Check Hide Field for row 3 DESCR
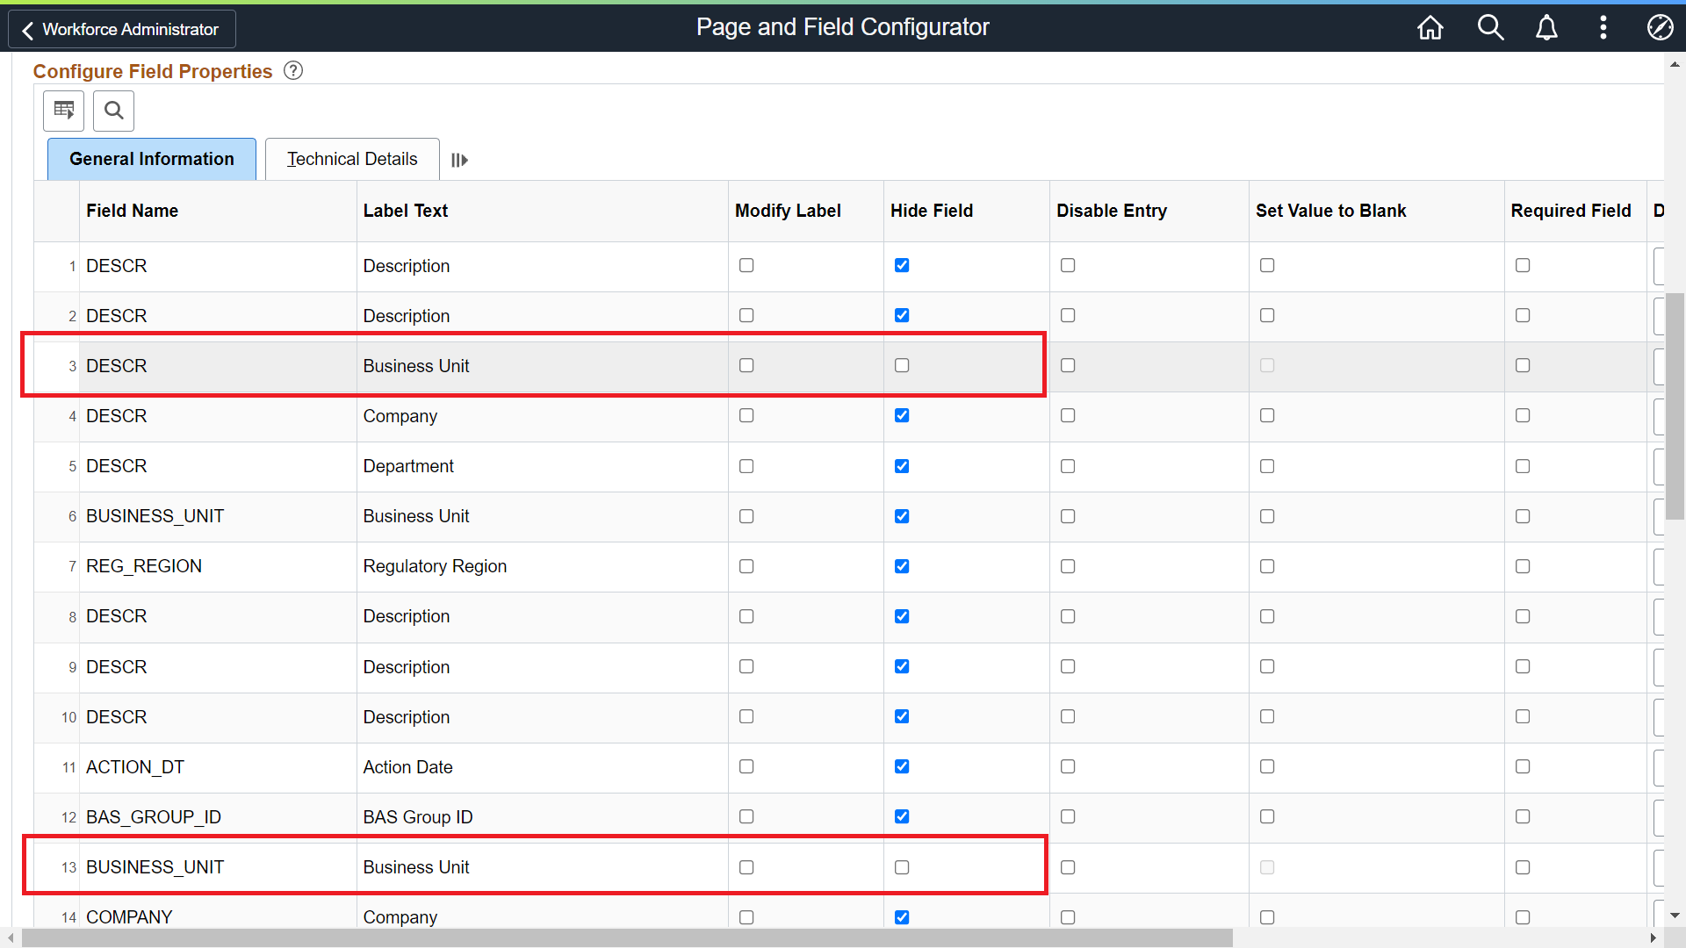Screen dimensions: 1686x948 click(x=902, y=365)
